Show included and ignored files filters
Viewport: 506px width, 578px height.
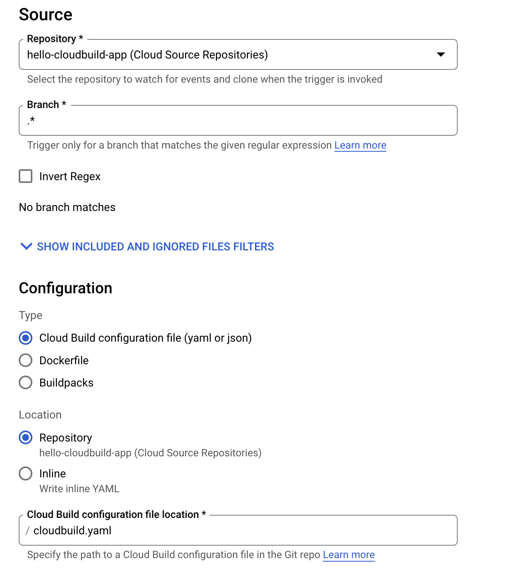coord(155,246)
